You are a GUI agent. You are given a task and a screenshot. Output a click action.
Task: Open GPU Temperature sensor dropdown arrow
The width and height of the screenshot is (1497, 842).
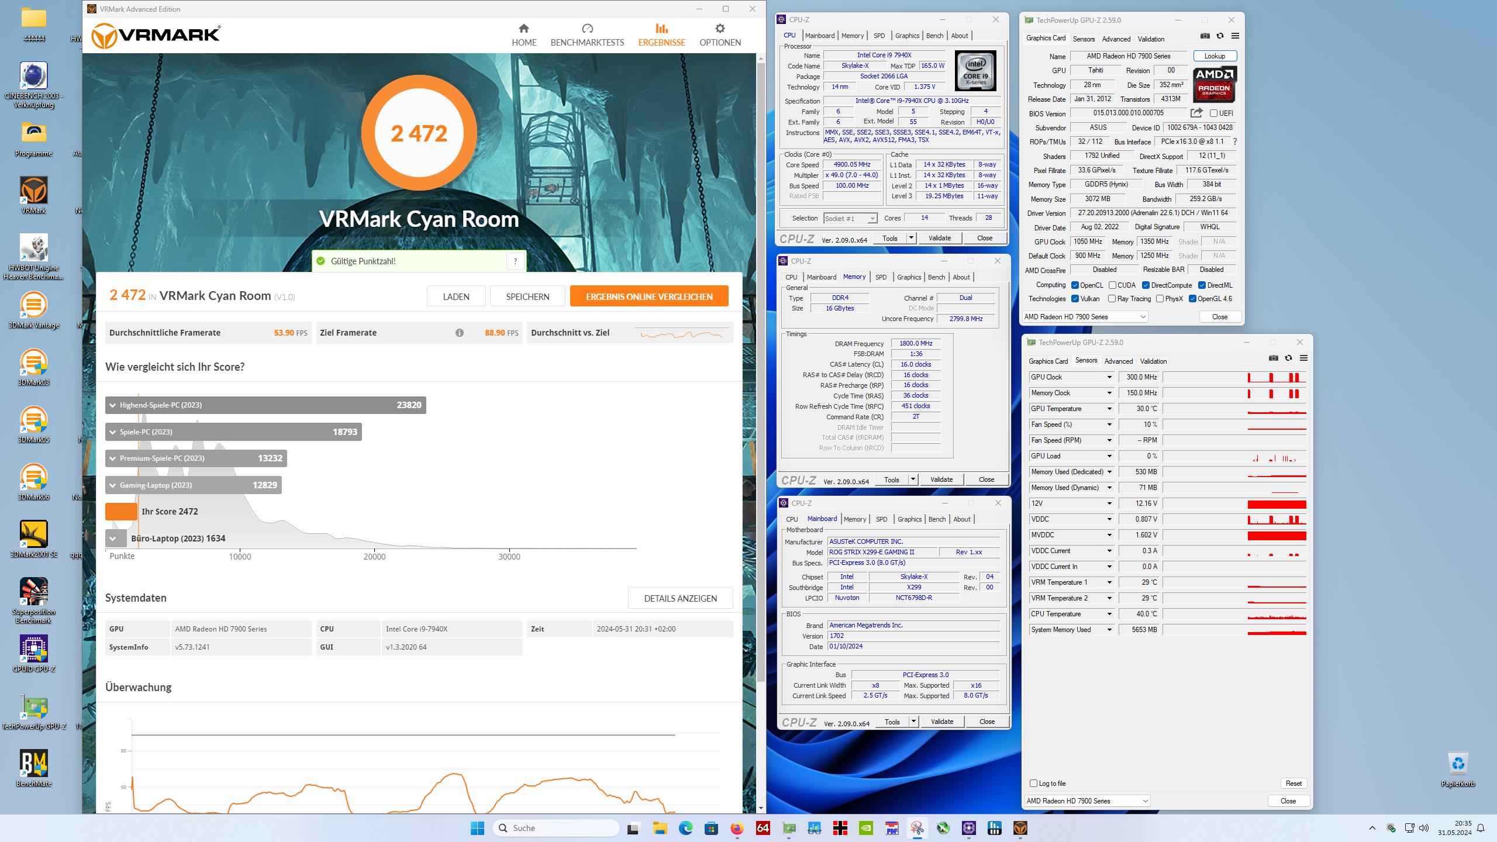[1109, 409]
